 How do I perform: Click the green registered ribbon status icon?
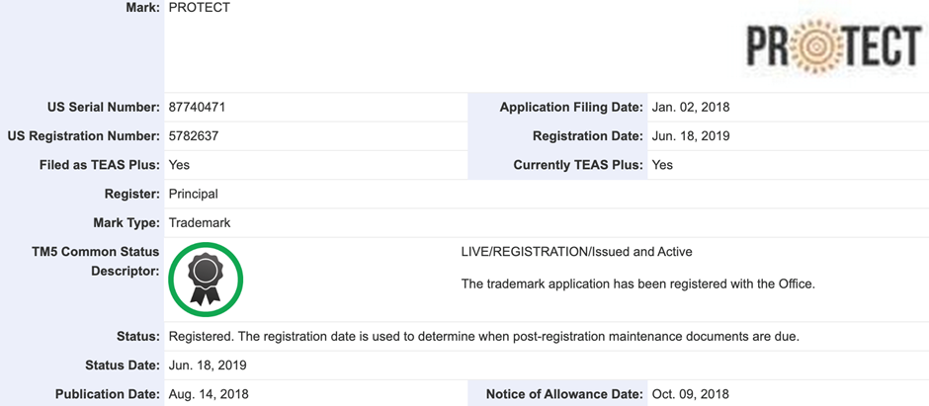coord(206,280)
